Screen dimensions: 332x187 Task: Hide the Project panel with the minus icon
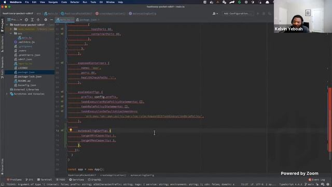point(51,20)
